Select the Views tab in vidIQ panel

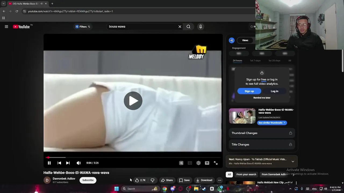pyautogui.click(x=245, y=40)
